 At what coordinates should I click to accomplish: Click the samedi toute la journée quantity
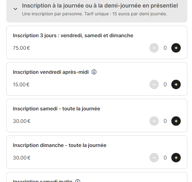(x=165, y=121)
